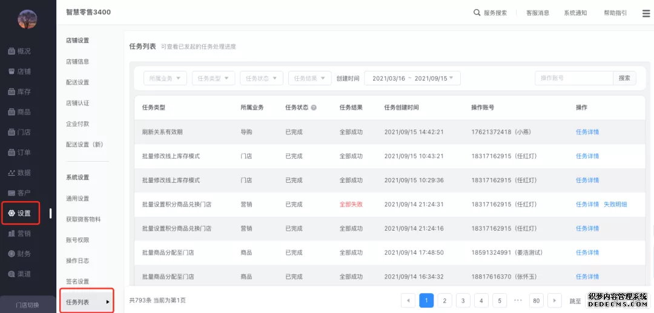Open 系统通知 in the top bar
Viewport: 654px width, 313px height.
(x=576, y=13)
